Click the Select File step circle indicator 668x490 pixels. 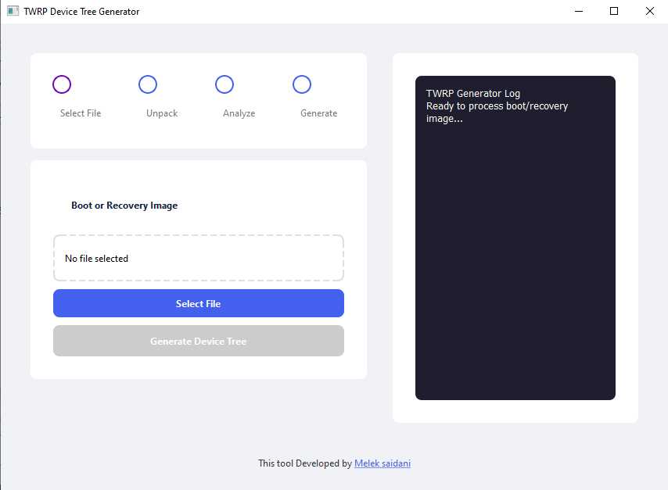tap(62, 84)
